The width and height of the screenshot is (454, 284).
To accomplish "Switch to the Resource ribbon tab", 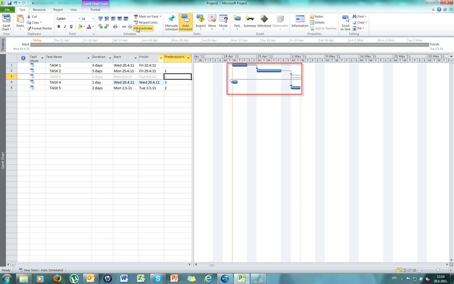I will 39,9.
